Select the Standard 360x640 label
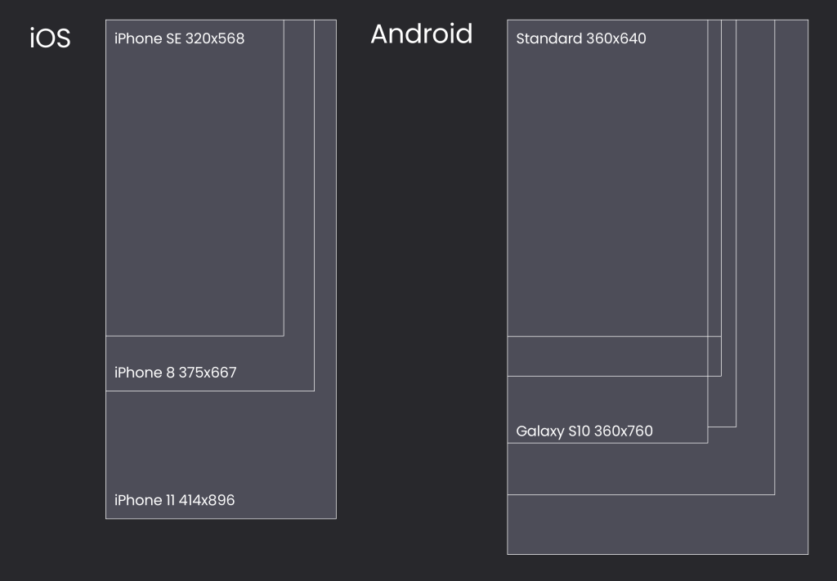837x581 pixels. coord(581,38)
